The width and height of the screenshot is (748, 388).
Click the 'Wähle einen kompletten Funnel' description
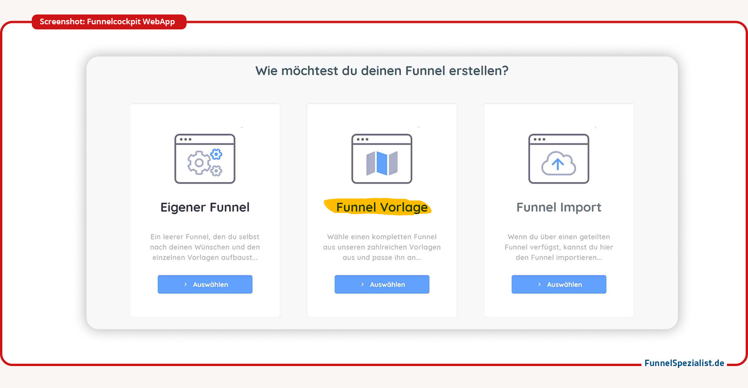coord(381,247)
